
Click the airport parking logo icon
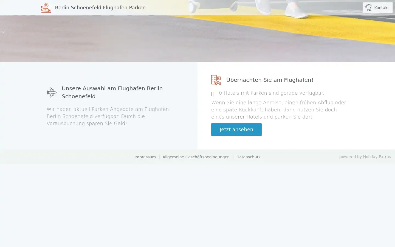tap(46, 8)
